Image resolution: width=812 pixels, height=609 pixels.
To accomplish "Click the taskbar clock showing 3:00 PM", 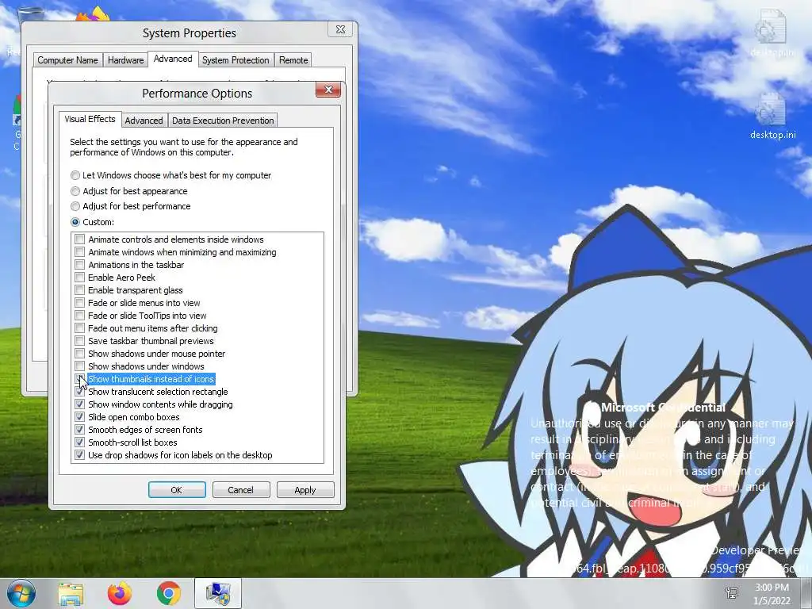I will click(x=772, y=594).
